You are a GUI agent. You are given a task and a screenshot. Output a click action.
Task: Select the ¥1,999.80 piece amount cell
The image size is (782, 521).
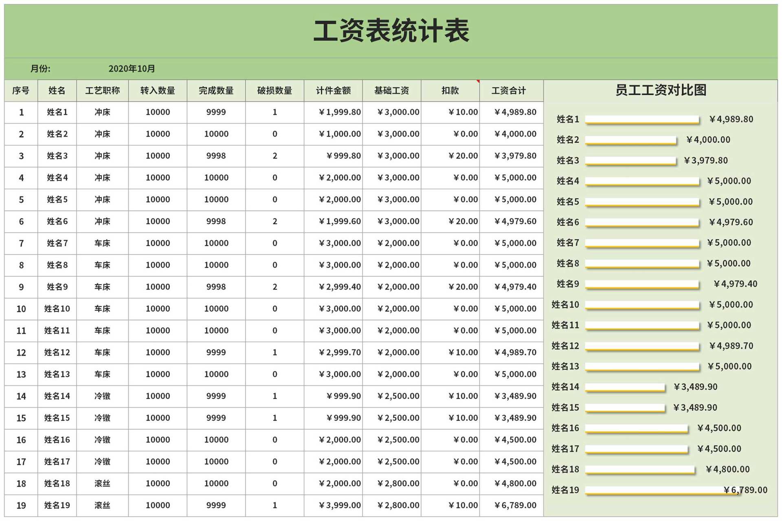pyautogui.click(x=333, y=112)
